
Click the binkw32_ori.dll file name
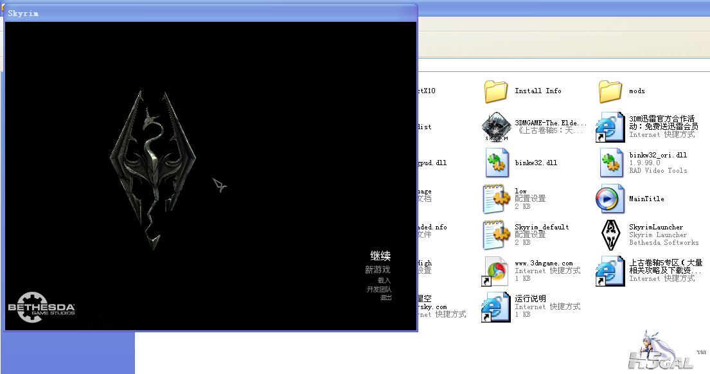point(658,155)
